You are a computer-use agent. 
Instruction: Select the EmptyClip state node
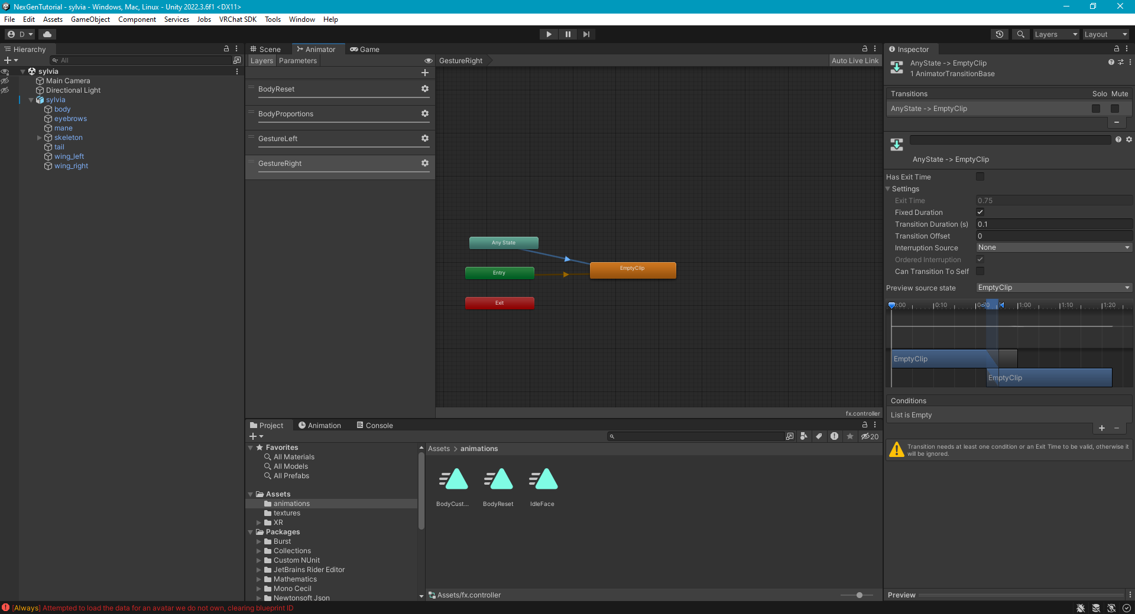[633, 270]
